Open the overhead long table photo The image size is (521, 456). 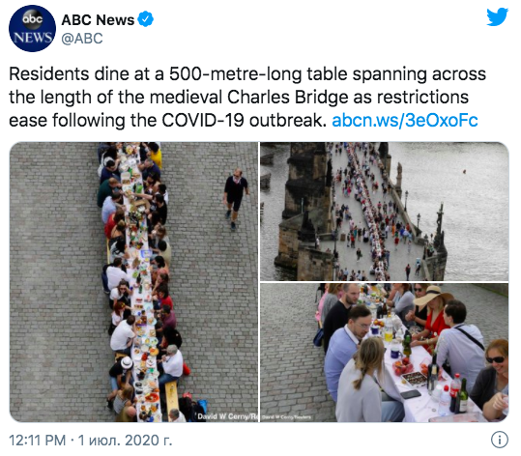[x=134, y=282]
